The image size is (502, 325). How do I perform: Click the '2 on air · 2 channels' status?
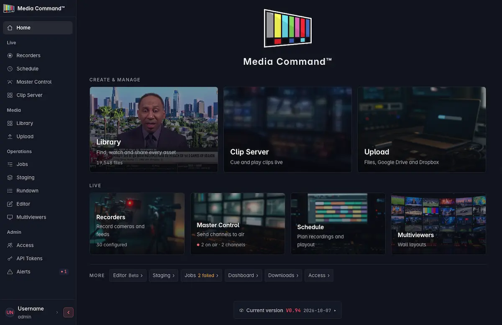pyautogui.click(x=221, y=245)
